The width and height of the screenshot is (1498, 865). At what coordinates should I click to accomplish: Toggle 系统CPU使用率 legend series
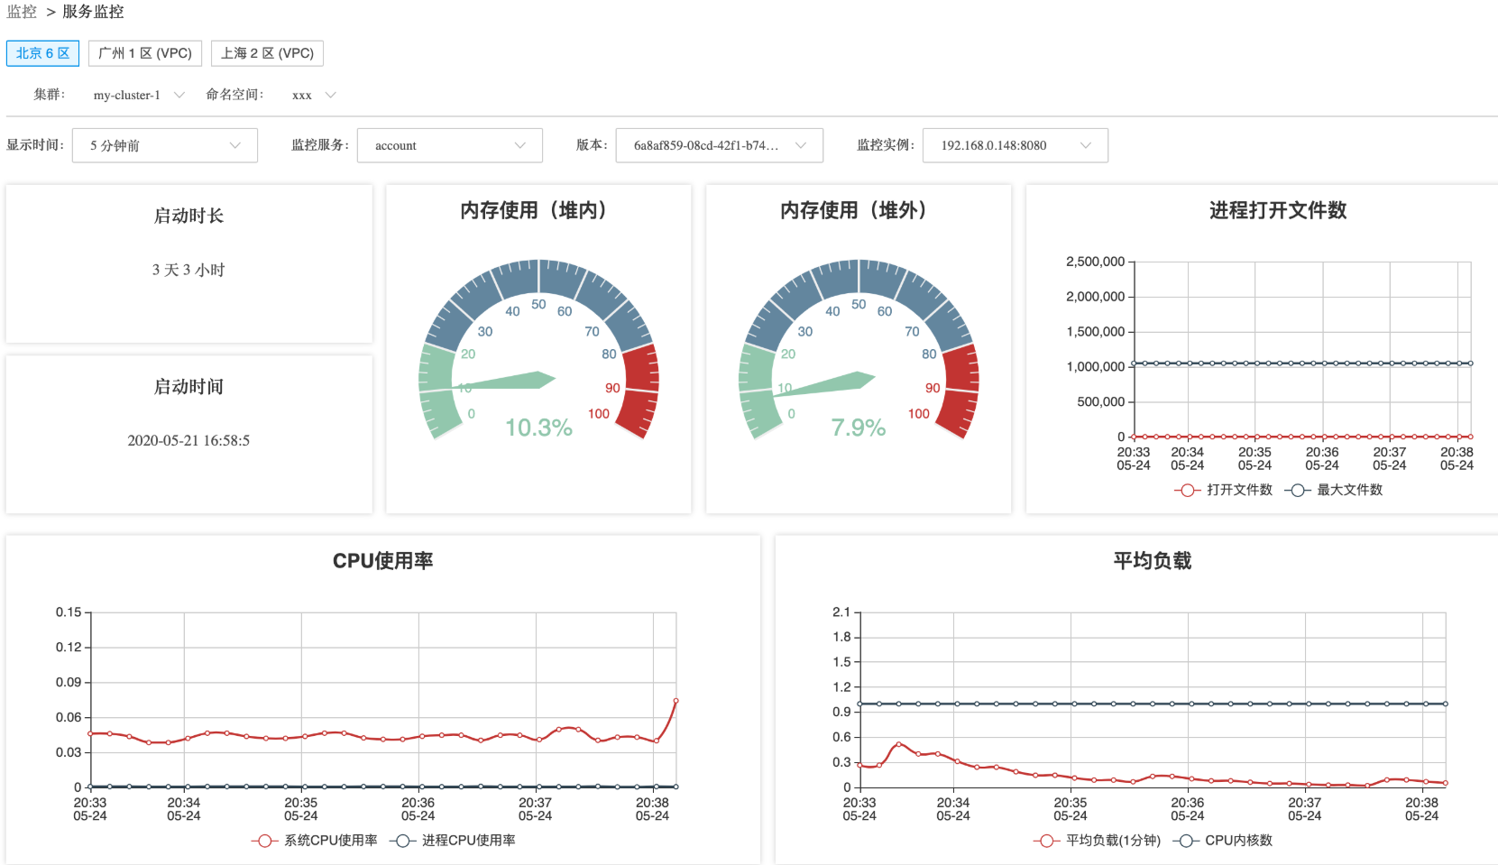pos(315,841)
